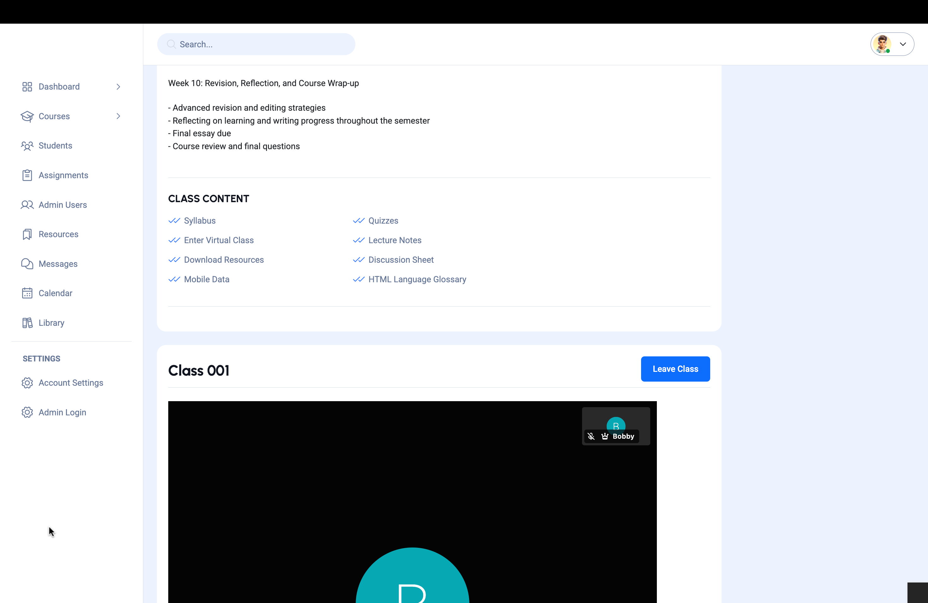Click the Account Settings gear icon
Screen dimensions: 928x603
pos(27,383)
